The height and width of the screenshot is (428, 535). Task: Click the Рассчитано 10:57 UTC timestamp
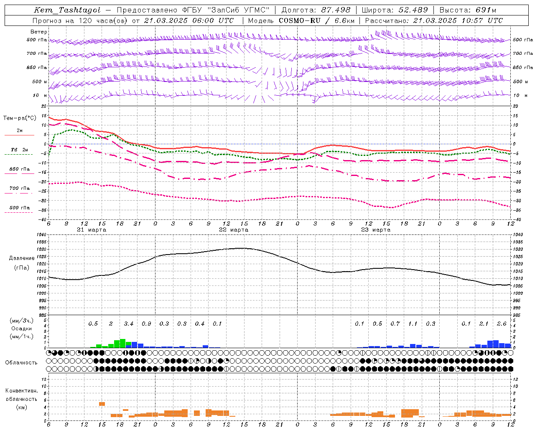[x=434, y=20]
